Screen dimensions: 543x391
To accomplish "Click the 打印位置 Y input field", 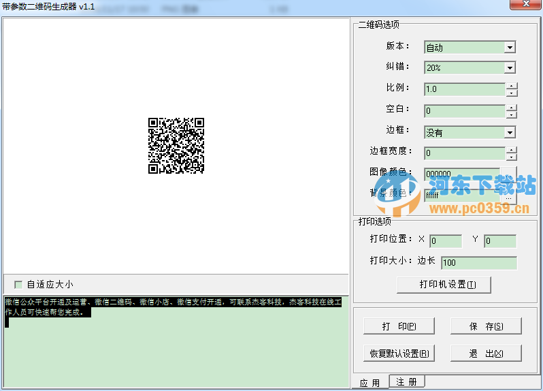I will (x=500, y=241).
